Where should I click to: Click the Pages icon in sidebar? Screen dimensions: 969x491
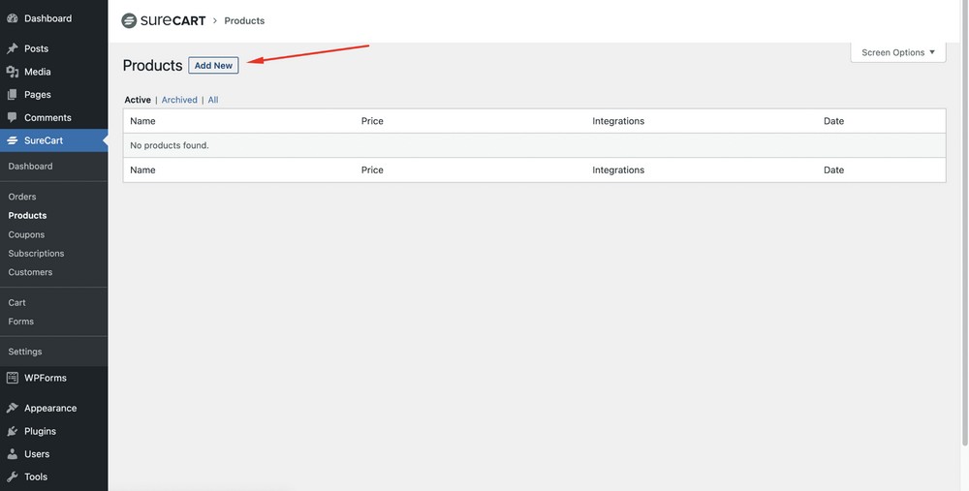[x=13, y=95]
